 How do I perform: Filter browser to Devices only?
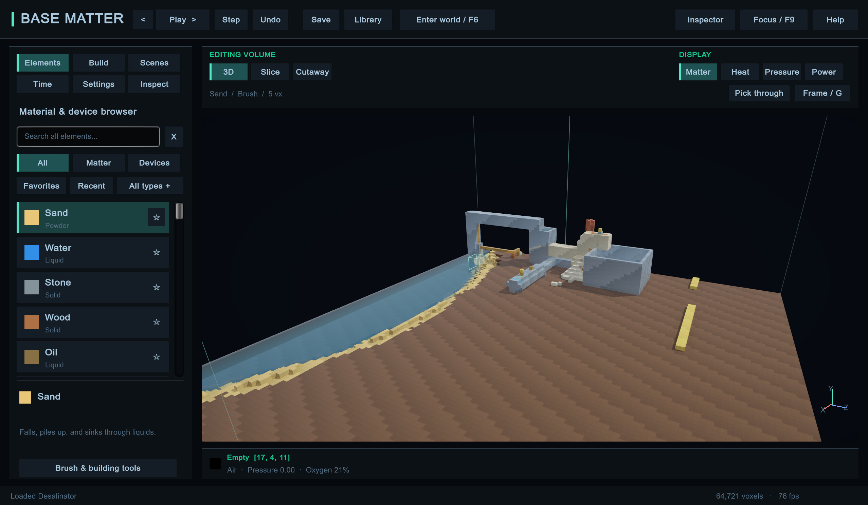pos(154,163)
